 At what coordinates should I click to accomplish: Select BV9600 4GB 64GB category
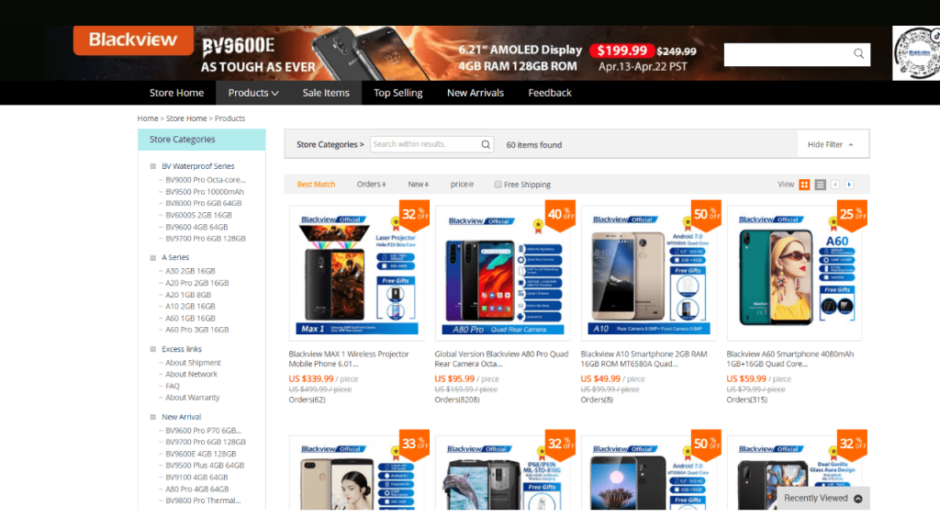[196, 228]
